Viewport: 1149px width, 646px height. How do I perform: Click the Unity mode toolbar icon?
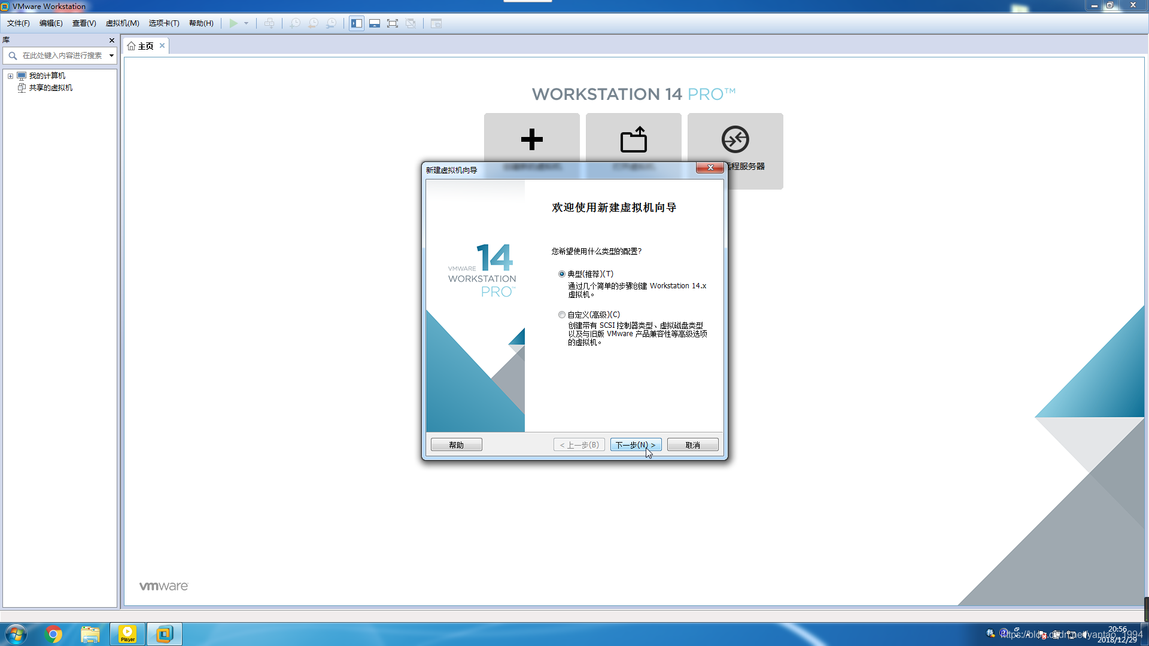411,23
